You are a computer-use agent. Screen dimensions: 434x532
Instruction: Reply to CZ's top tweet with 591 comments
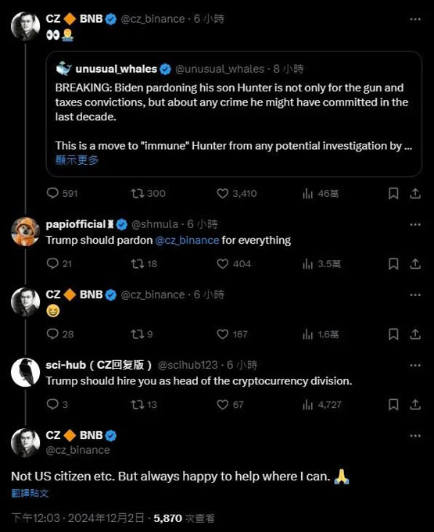62,194
